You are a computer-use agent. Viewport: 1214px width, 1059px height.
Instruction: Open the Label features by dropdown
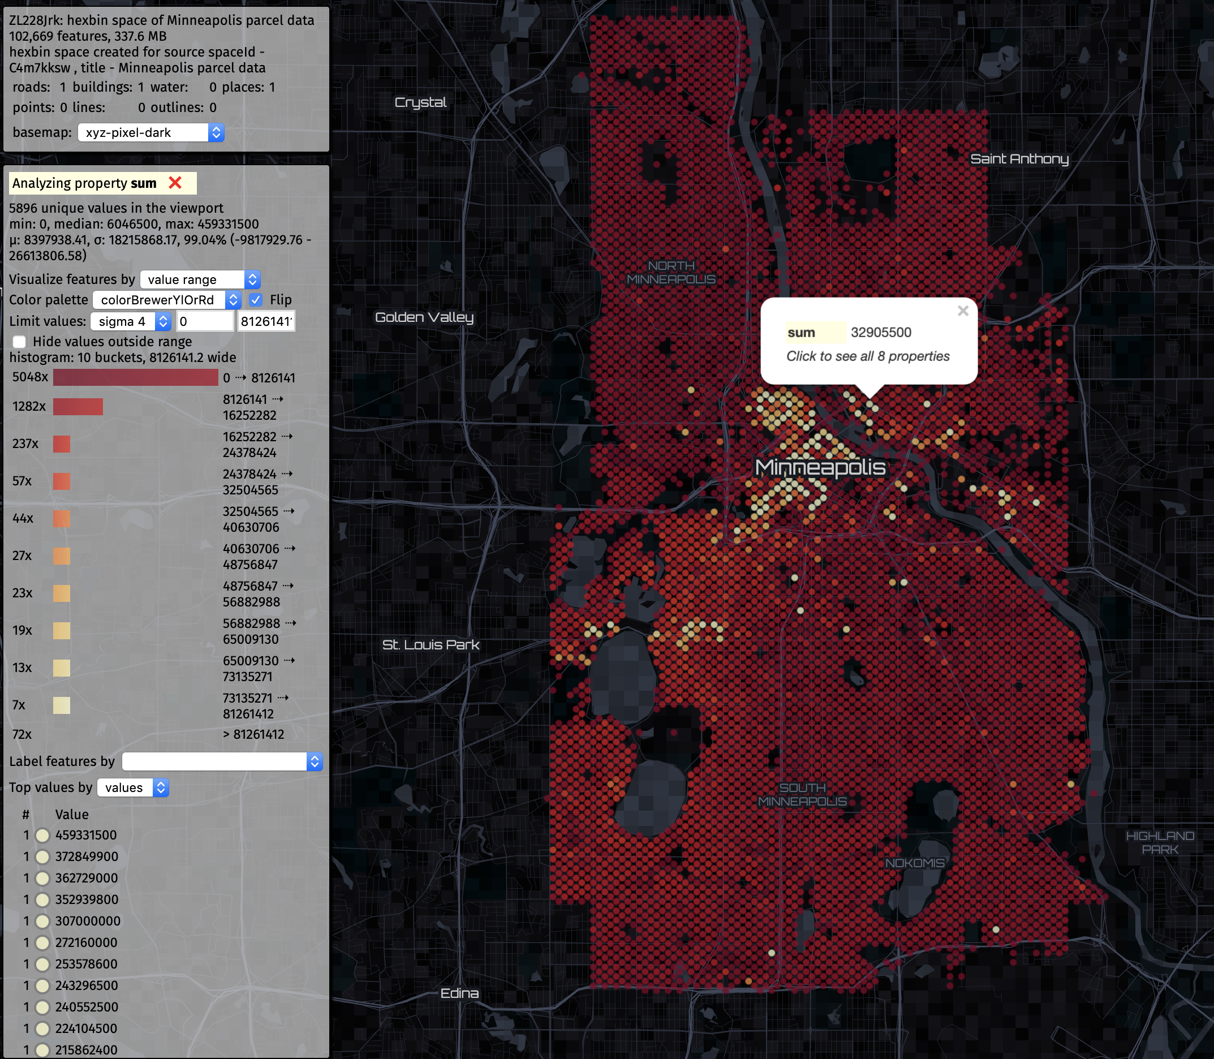222,762
